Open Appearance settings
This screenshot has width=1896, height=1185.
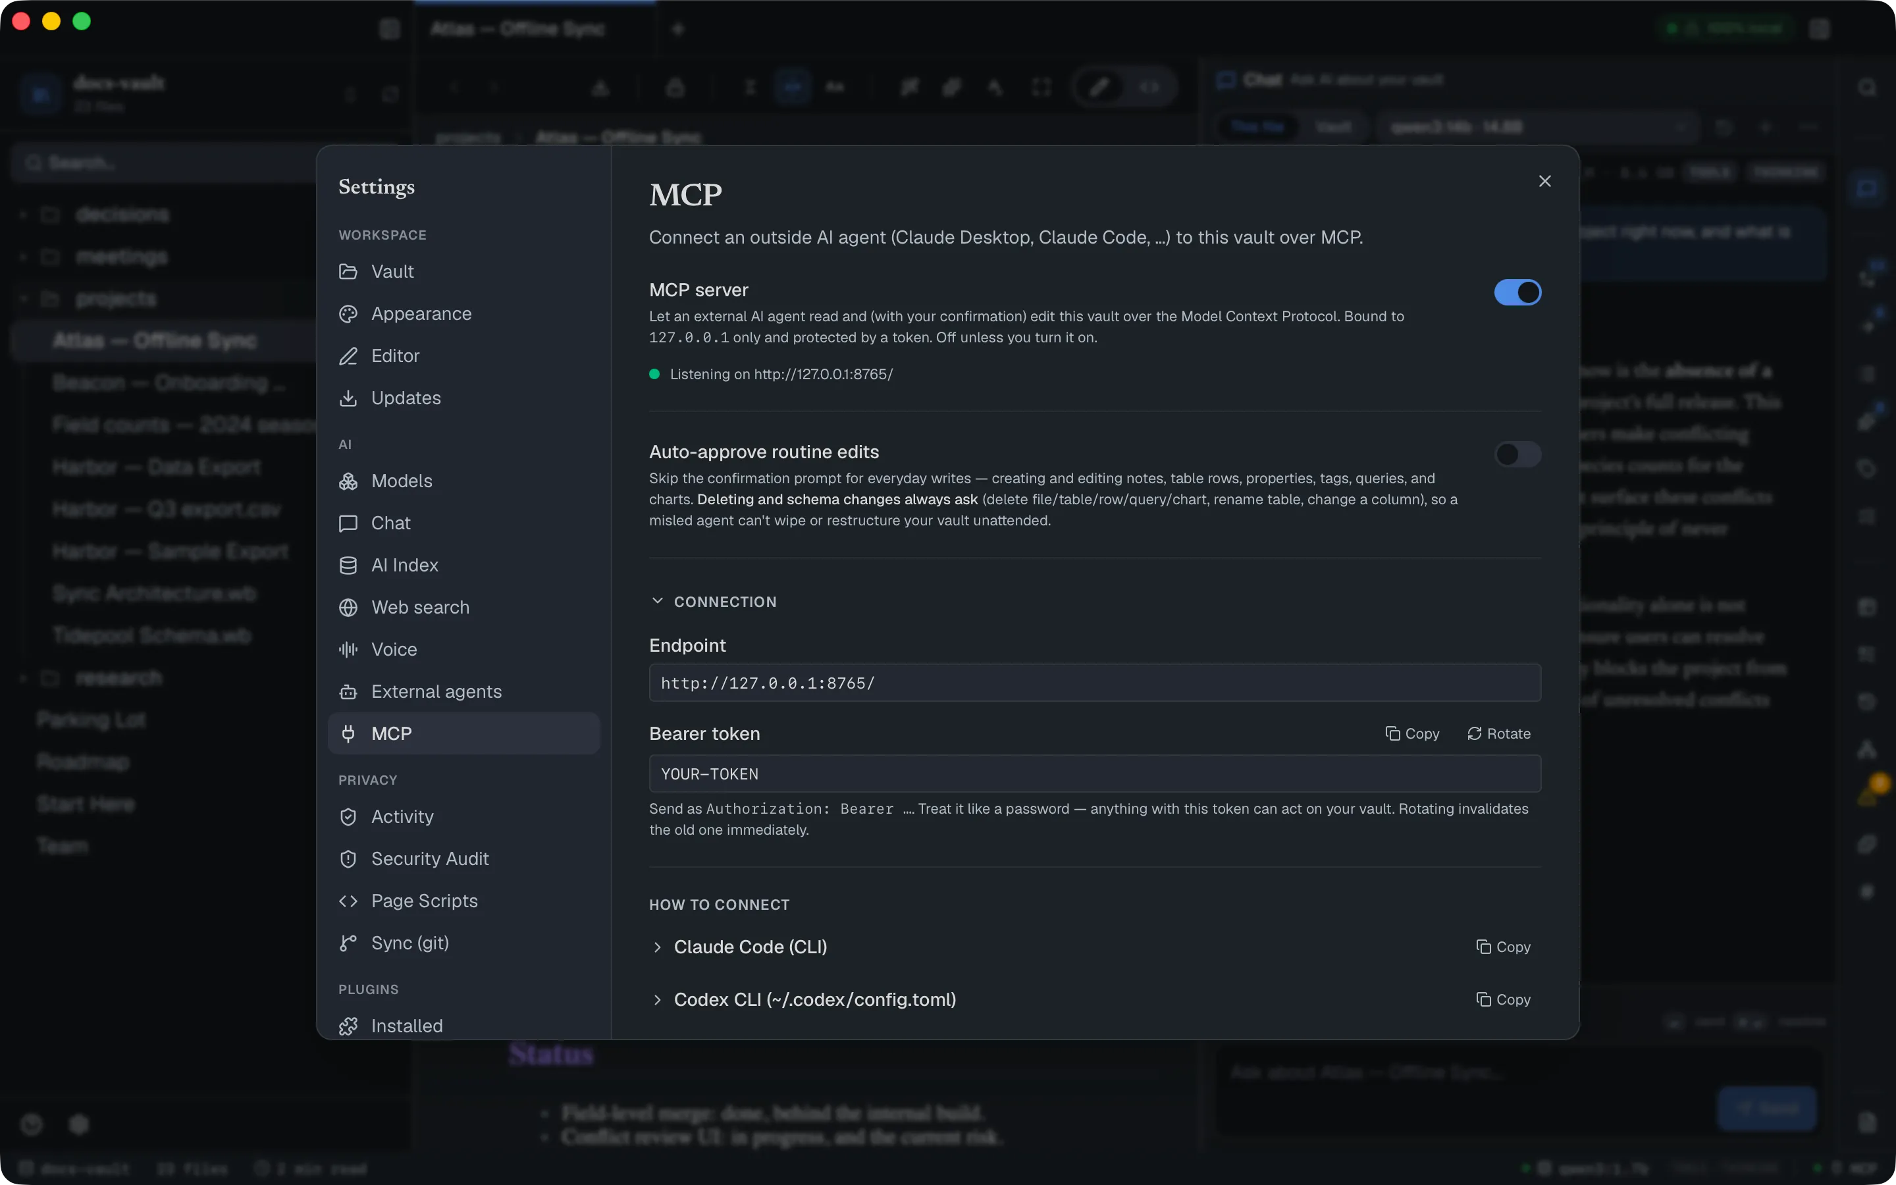[x=464, y=313]
